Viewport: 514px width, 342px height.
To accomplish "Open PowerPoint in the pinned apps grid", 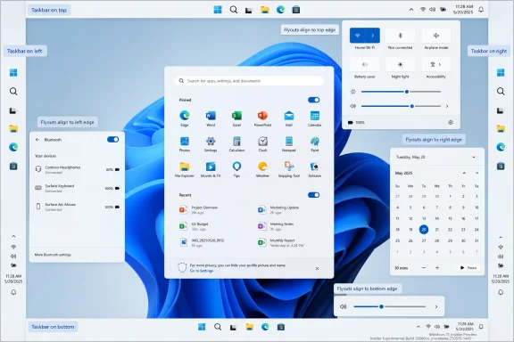I will (262, 118).
